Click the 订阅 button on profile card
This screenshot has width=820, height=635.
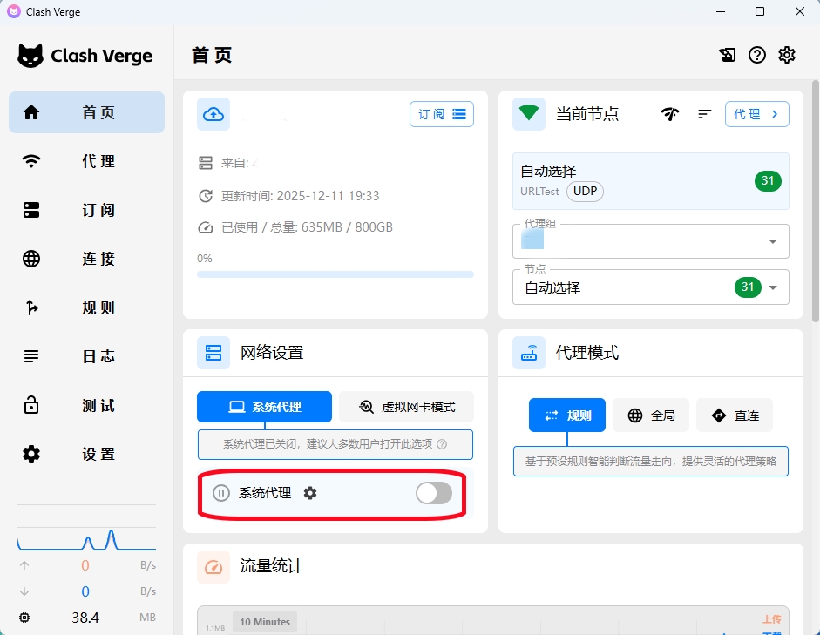(x=441, y=114)
